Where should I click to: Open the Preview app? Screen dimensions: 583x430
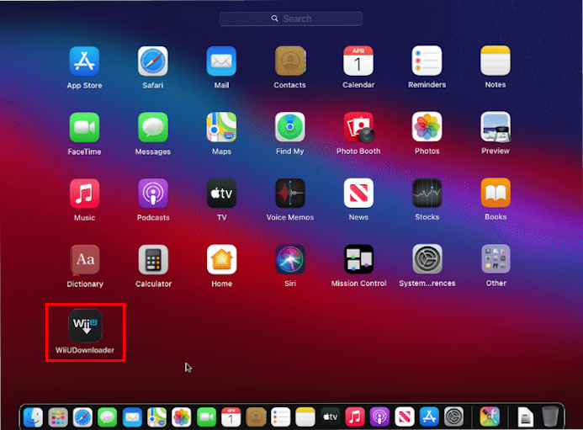[x=496, y=127]
